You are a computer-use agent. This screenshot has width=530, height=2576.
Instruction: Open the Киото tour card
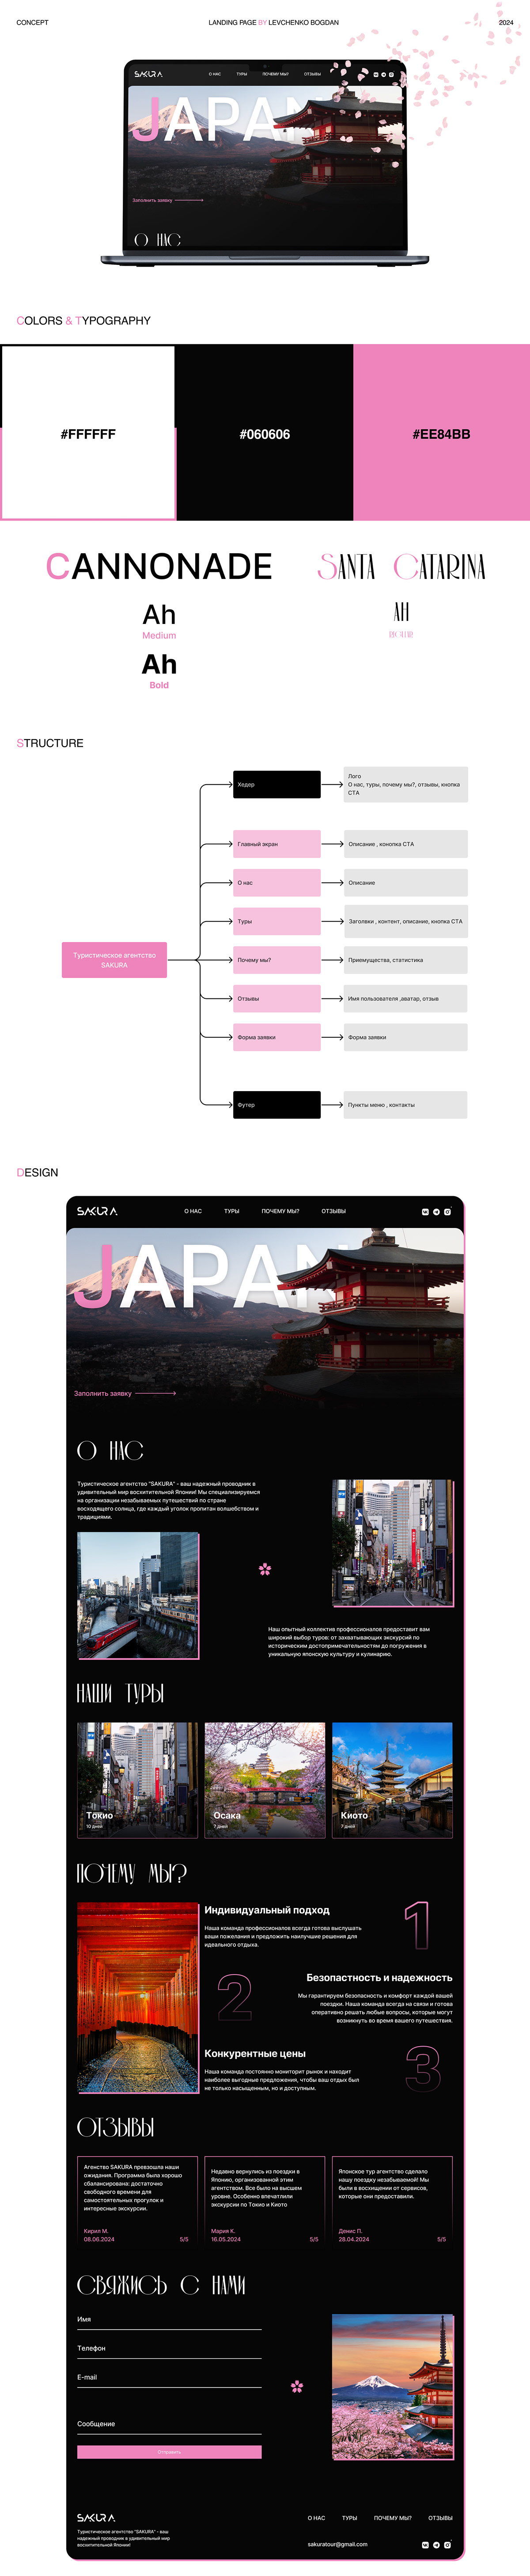point(392,1780)
